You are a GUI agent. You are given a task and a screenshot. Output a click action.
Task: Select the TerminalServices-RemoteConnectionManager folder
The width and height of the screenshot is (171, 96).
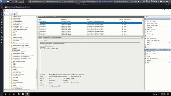coord(23,55)
